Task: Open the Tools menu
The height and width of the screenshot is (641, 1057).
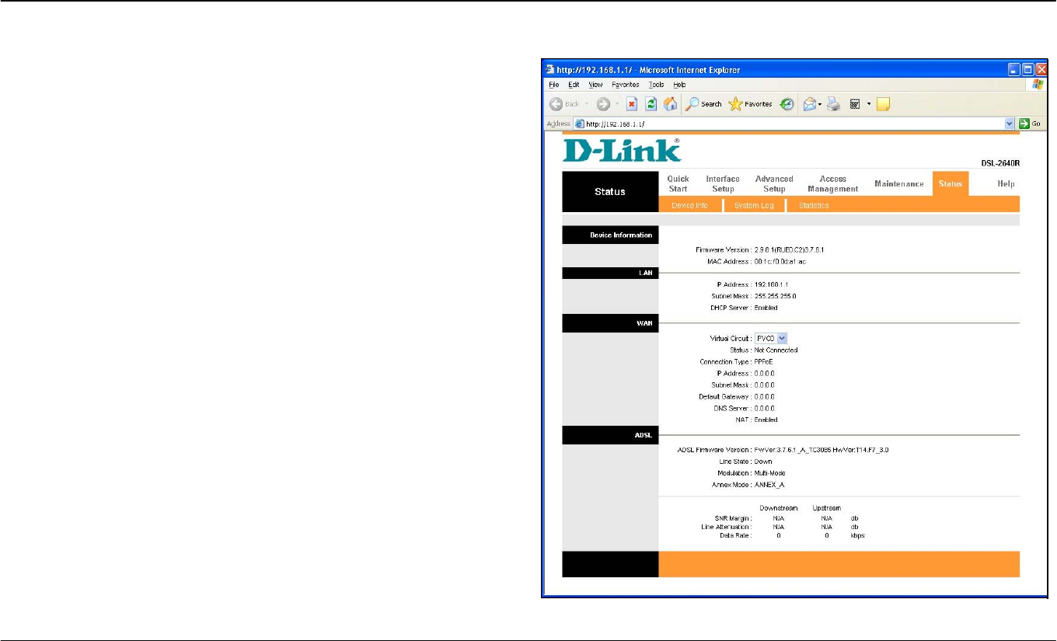Action: [x=657, y=85]
